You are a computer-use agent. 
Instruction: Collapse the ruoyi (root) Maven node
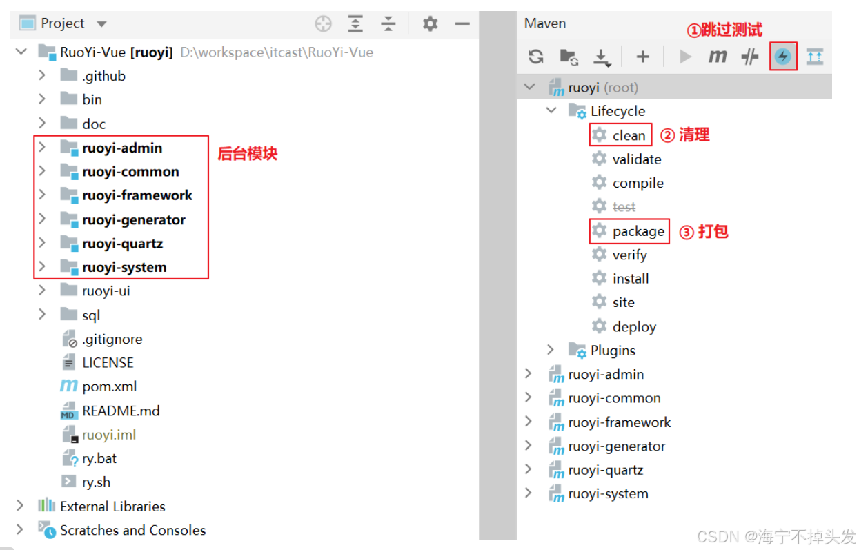click(x=529, y=87)
